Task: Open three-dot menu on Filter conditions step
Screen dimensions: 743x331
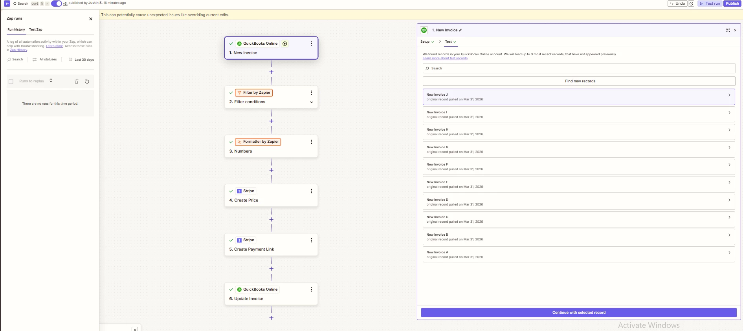Action: click(311, 93)
